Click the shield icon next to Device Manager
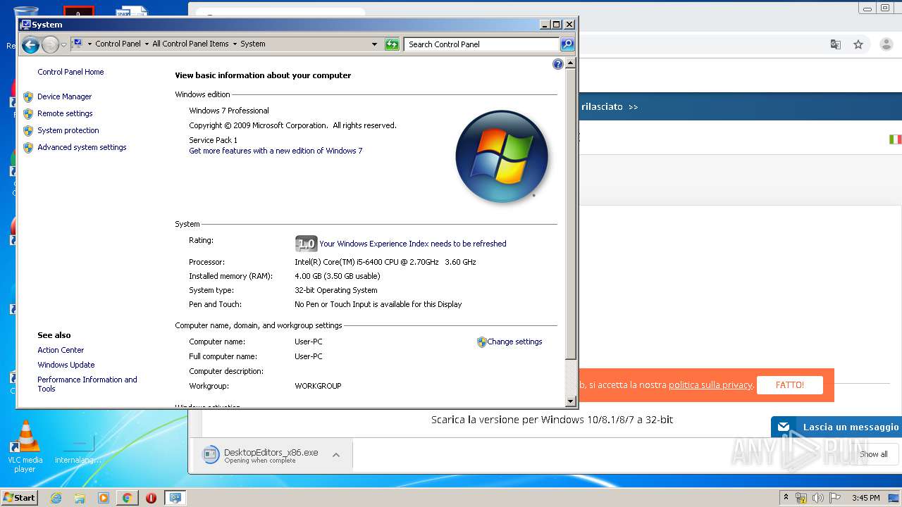 [x=28, y=97]
